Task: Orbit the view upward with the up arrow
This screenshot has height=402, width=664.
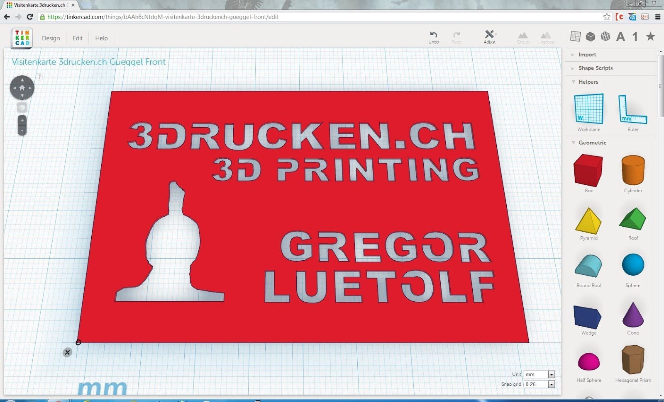Action: pyautogui.click(x=22, y=80)
